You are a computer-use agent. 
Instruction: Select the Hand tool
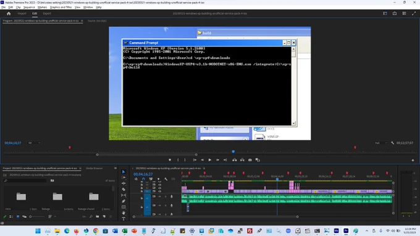[124, 213]
